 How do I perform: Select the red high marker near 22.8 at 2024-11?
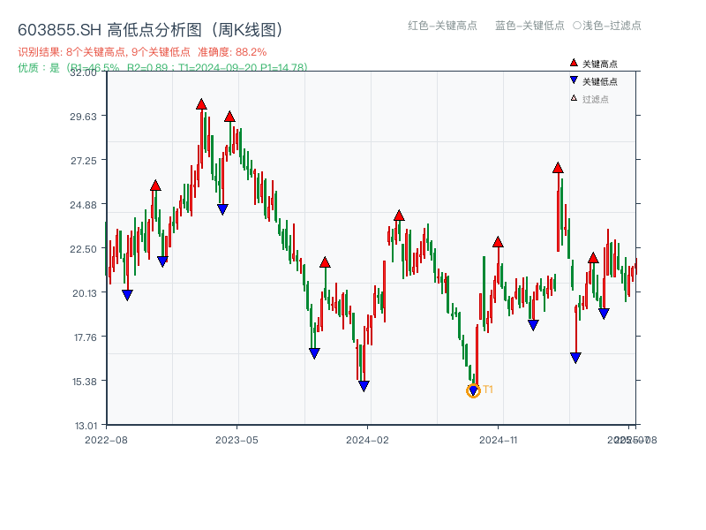498,242
